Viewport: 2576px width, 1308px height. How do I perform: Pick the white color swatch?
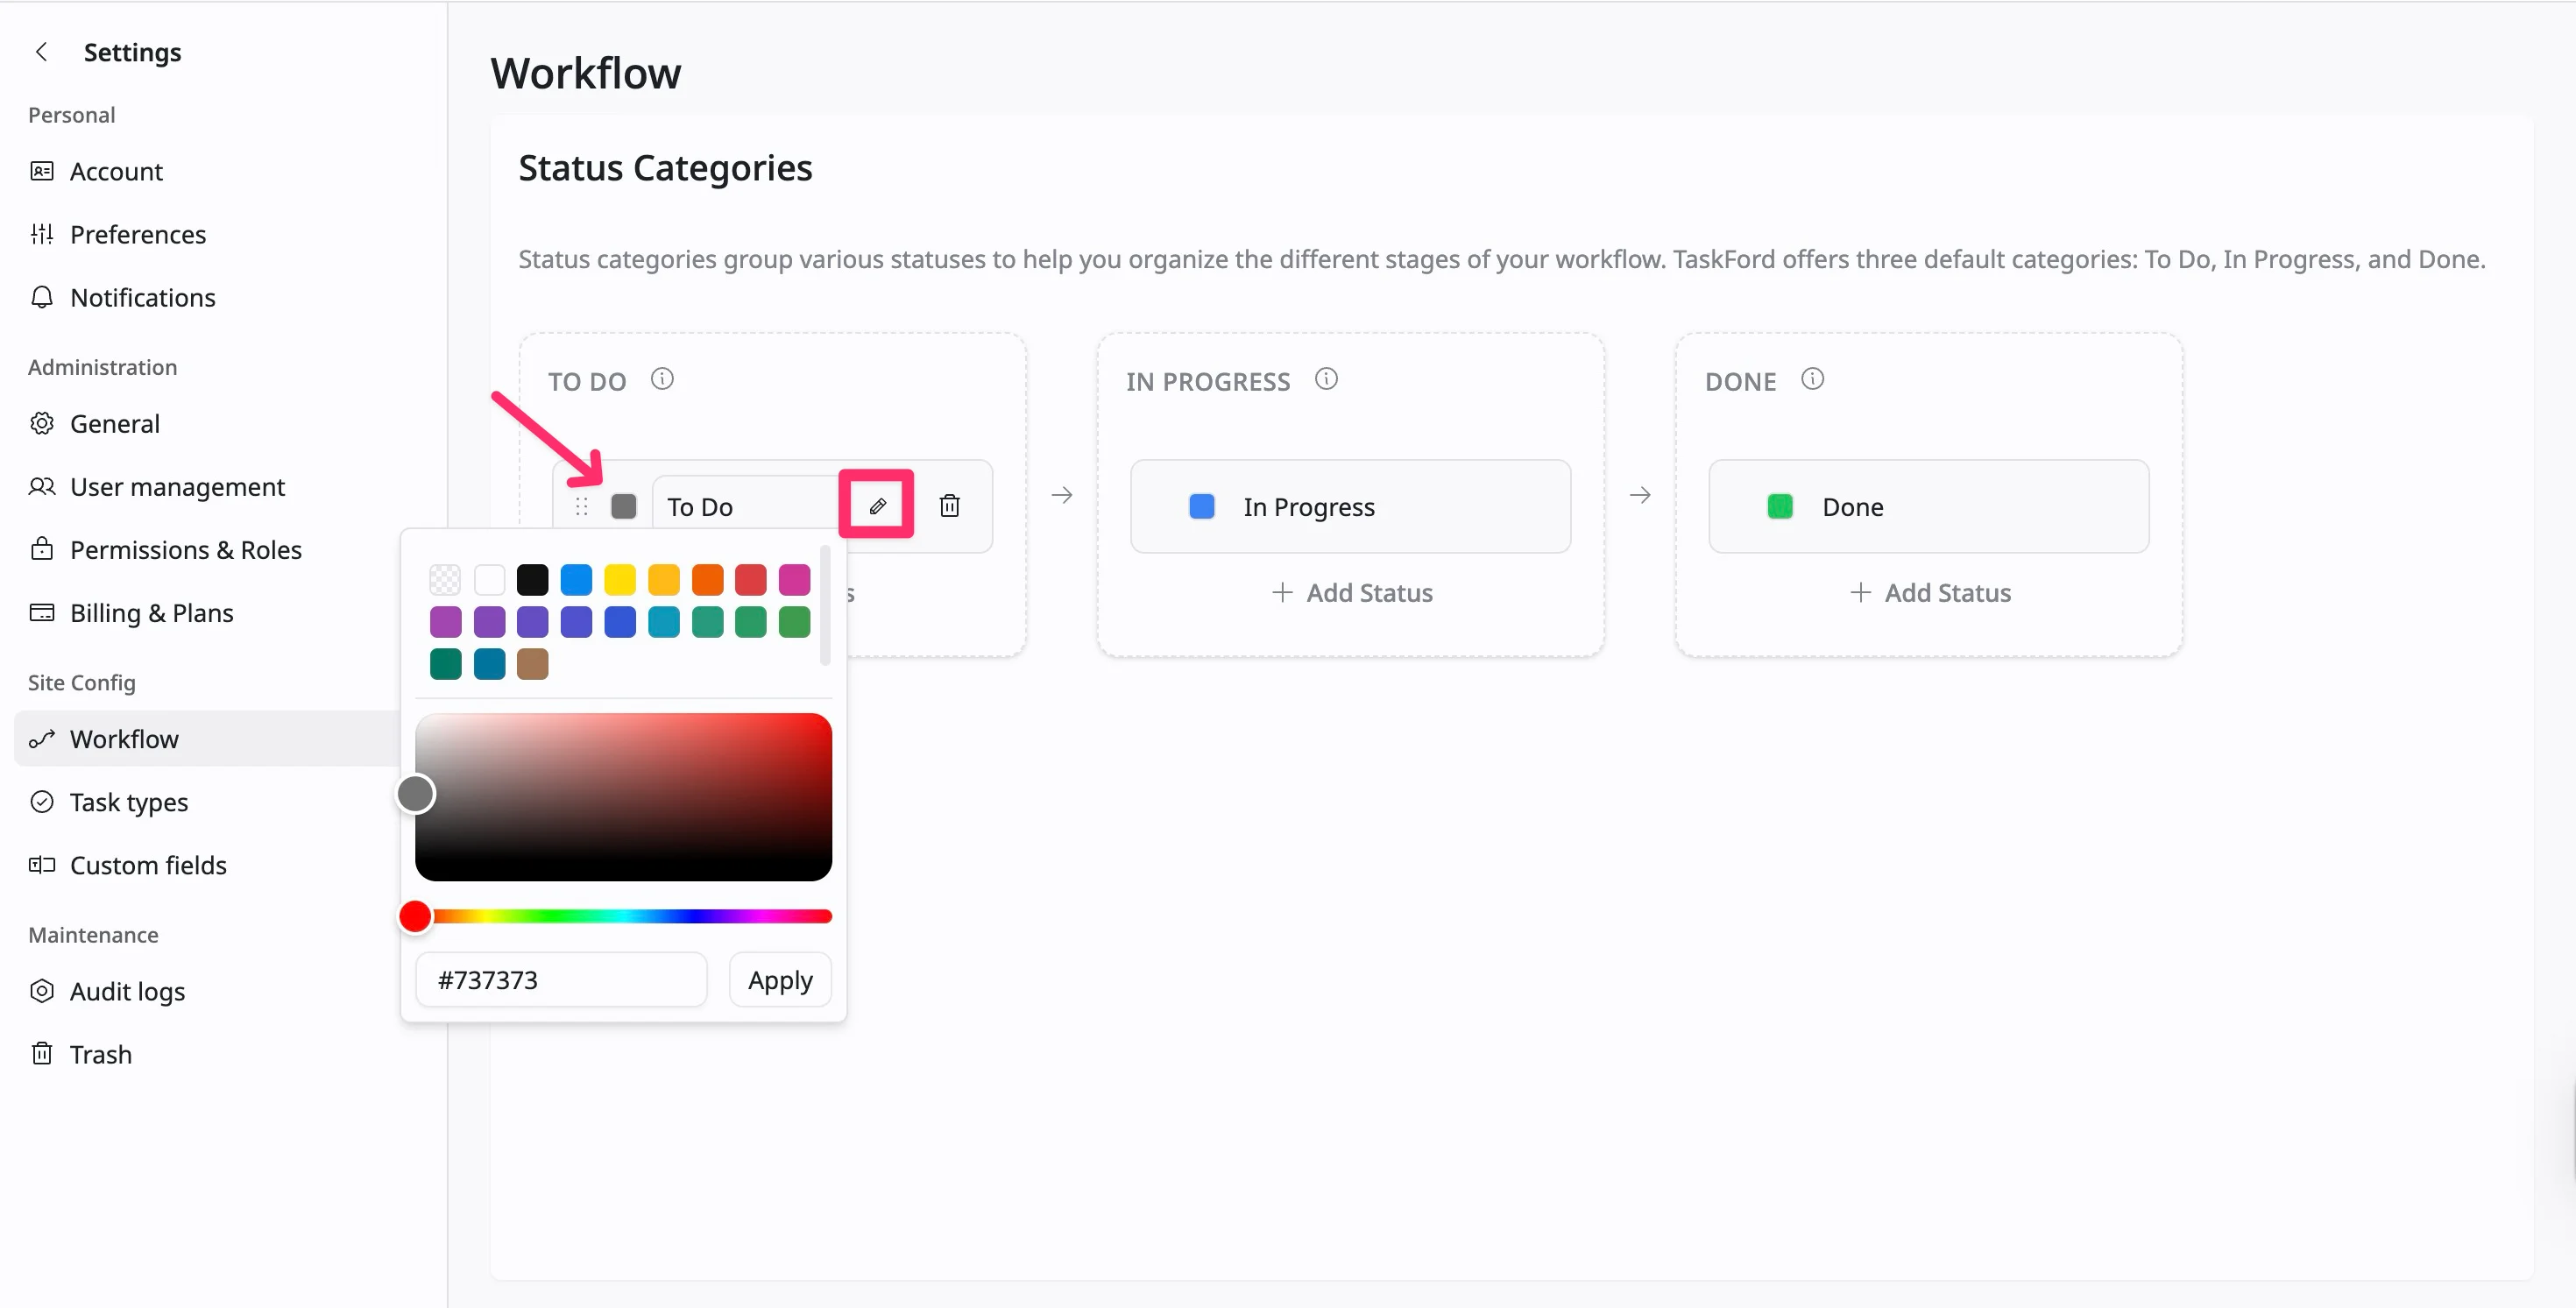pos(489,579)
